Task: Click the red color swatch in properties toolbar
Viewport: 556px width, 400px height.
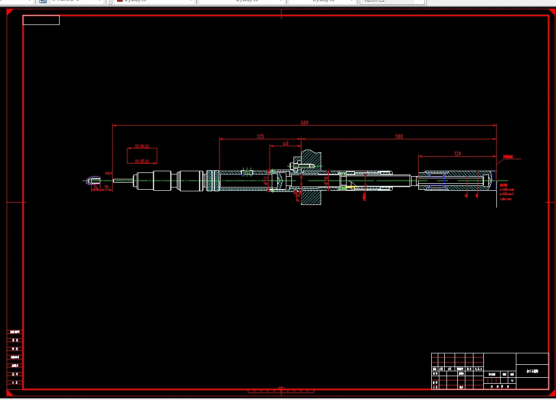Action: coord(119,1)
